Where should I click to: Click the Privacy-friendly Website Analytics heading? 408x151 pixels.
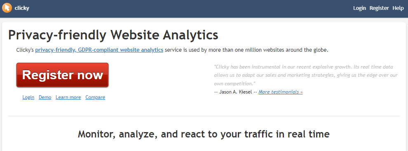(113, 35)
